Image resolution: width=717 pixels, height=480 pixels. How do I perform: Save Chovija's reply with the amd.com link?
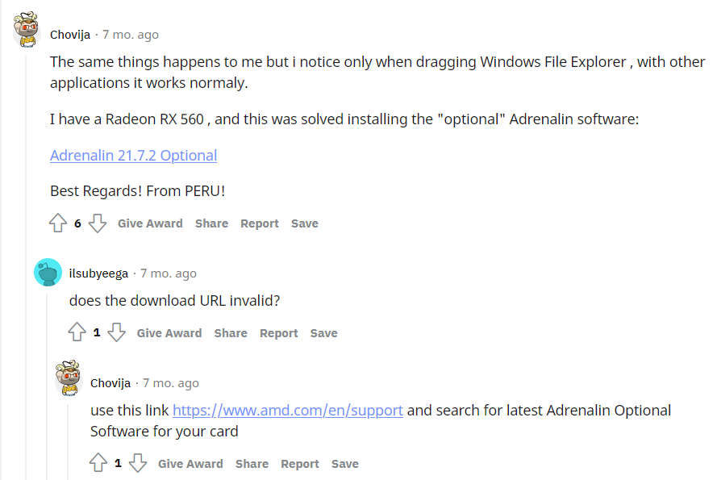pyautogui.click(x=344, y=464)
